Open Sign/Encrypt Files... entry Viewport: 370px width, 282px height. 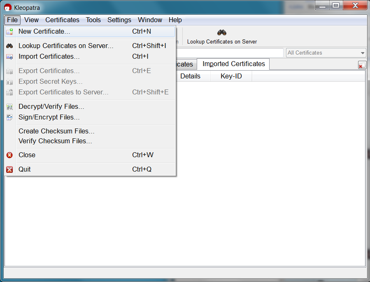pyautogui.click(x=90, y=117)
